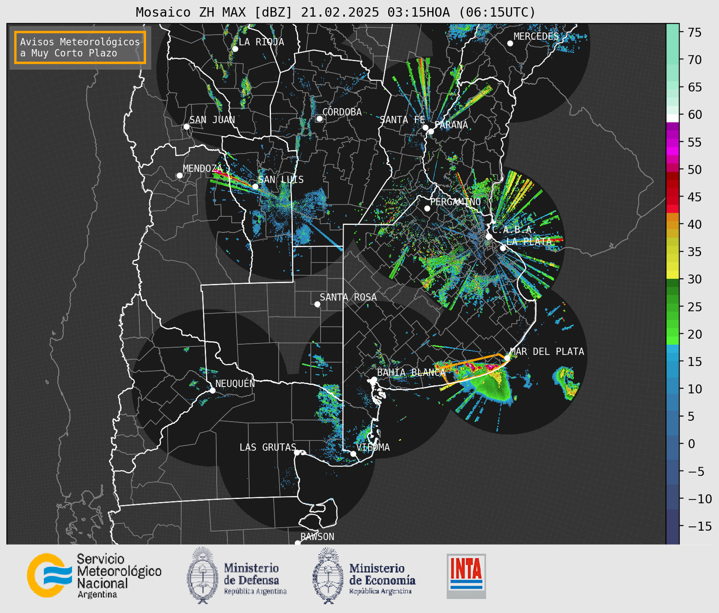Image resolution: width=719 pixels, height=613 pixels.
Task: Click the Las Grutas city marker dot
Action: 297,452
